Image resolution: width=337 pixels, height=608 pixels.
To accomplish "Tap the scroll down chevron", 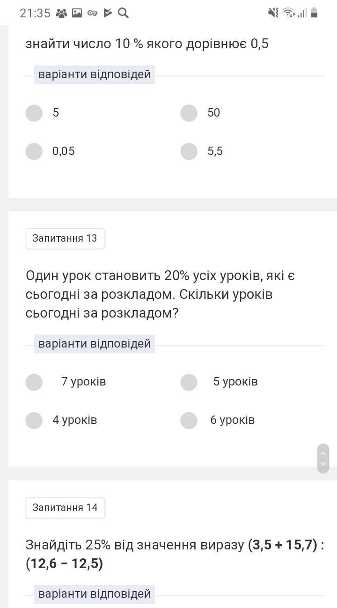I will (323, 464).
